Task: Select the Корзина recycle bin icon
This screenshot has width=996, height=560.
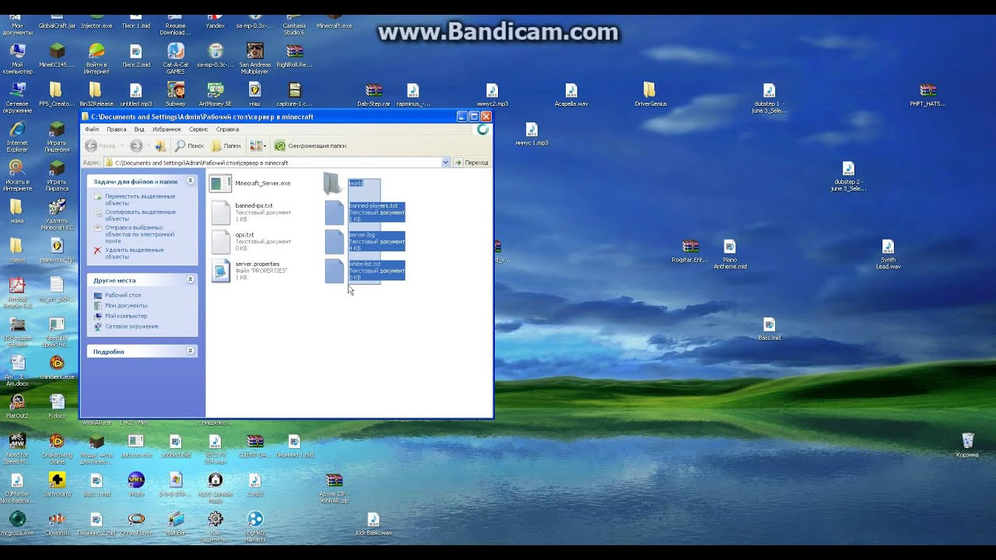Action: click(x=968, y=445)
